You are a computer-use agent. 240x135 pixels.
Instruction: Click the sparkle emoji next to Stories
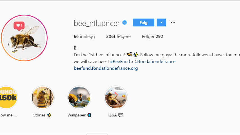pos(49,115)
